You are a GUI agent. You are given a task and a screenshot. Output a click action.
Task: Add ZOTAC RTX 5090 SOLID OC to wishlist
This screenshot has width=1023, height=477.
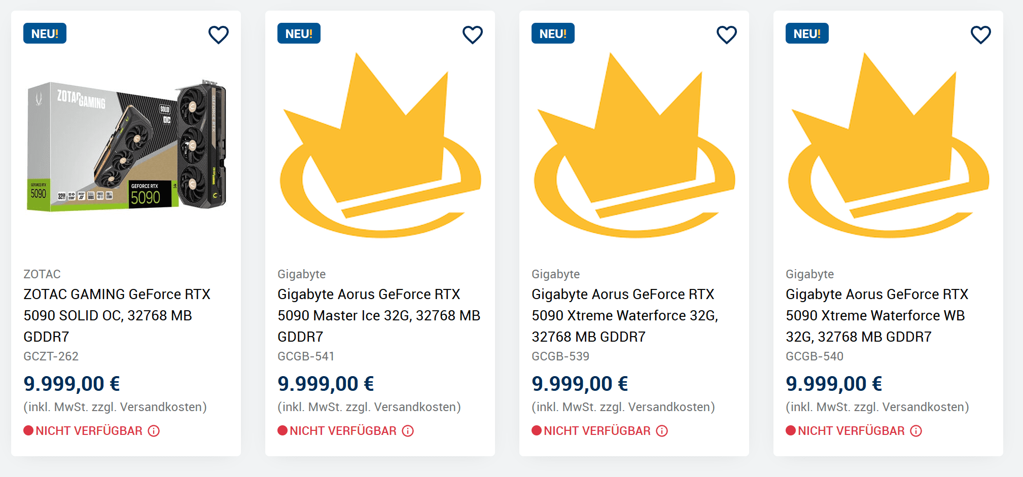(219, 34)
